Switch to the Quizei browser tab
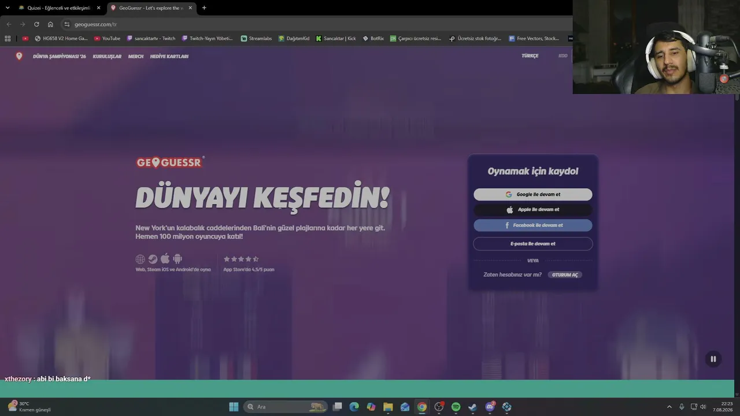Screen dimensions: 740x416 [58, 8]
